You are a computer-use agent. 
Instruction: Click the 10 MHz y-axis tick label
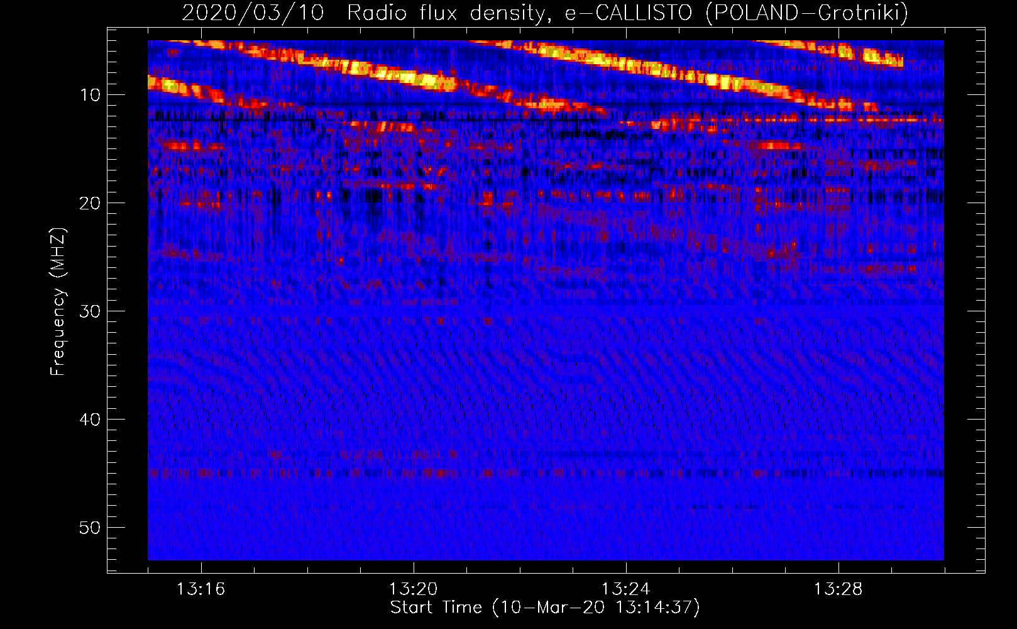pos(90,95)
